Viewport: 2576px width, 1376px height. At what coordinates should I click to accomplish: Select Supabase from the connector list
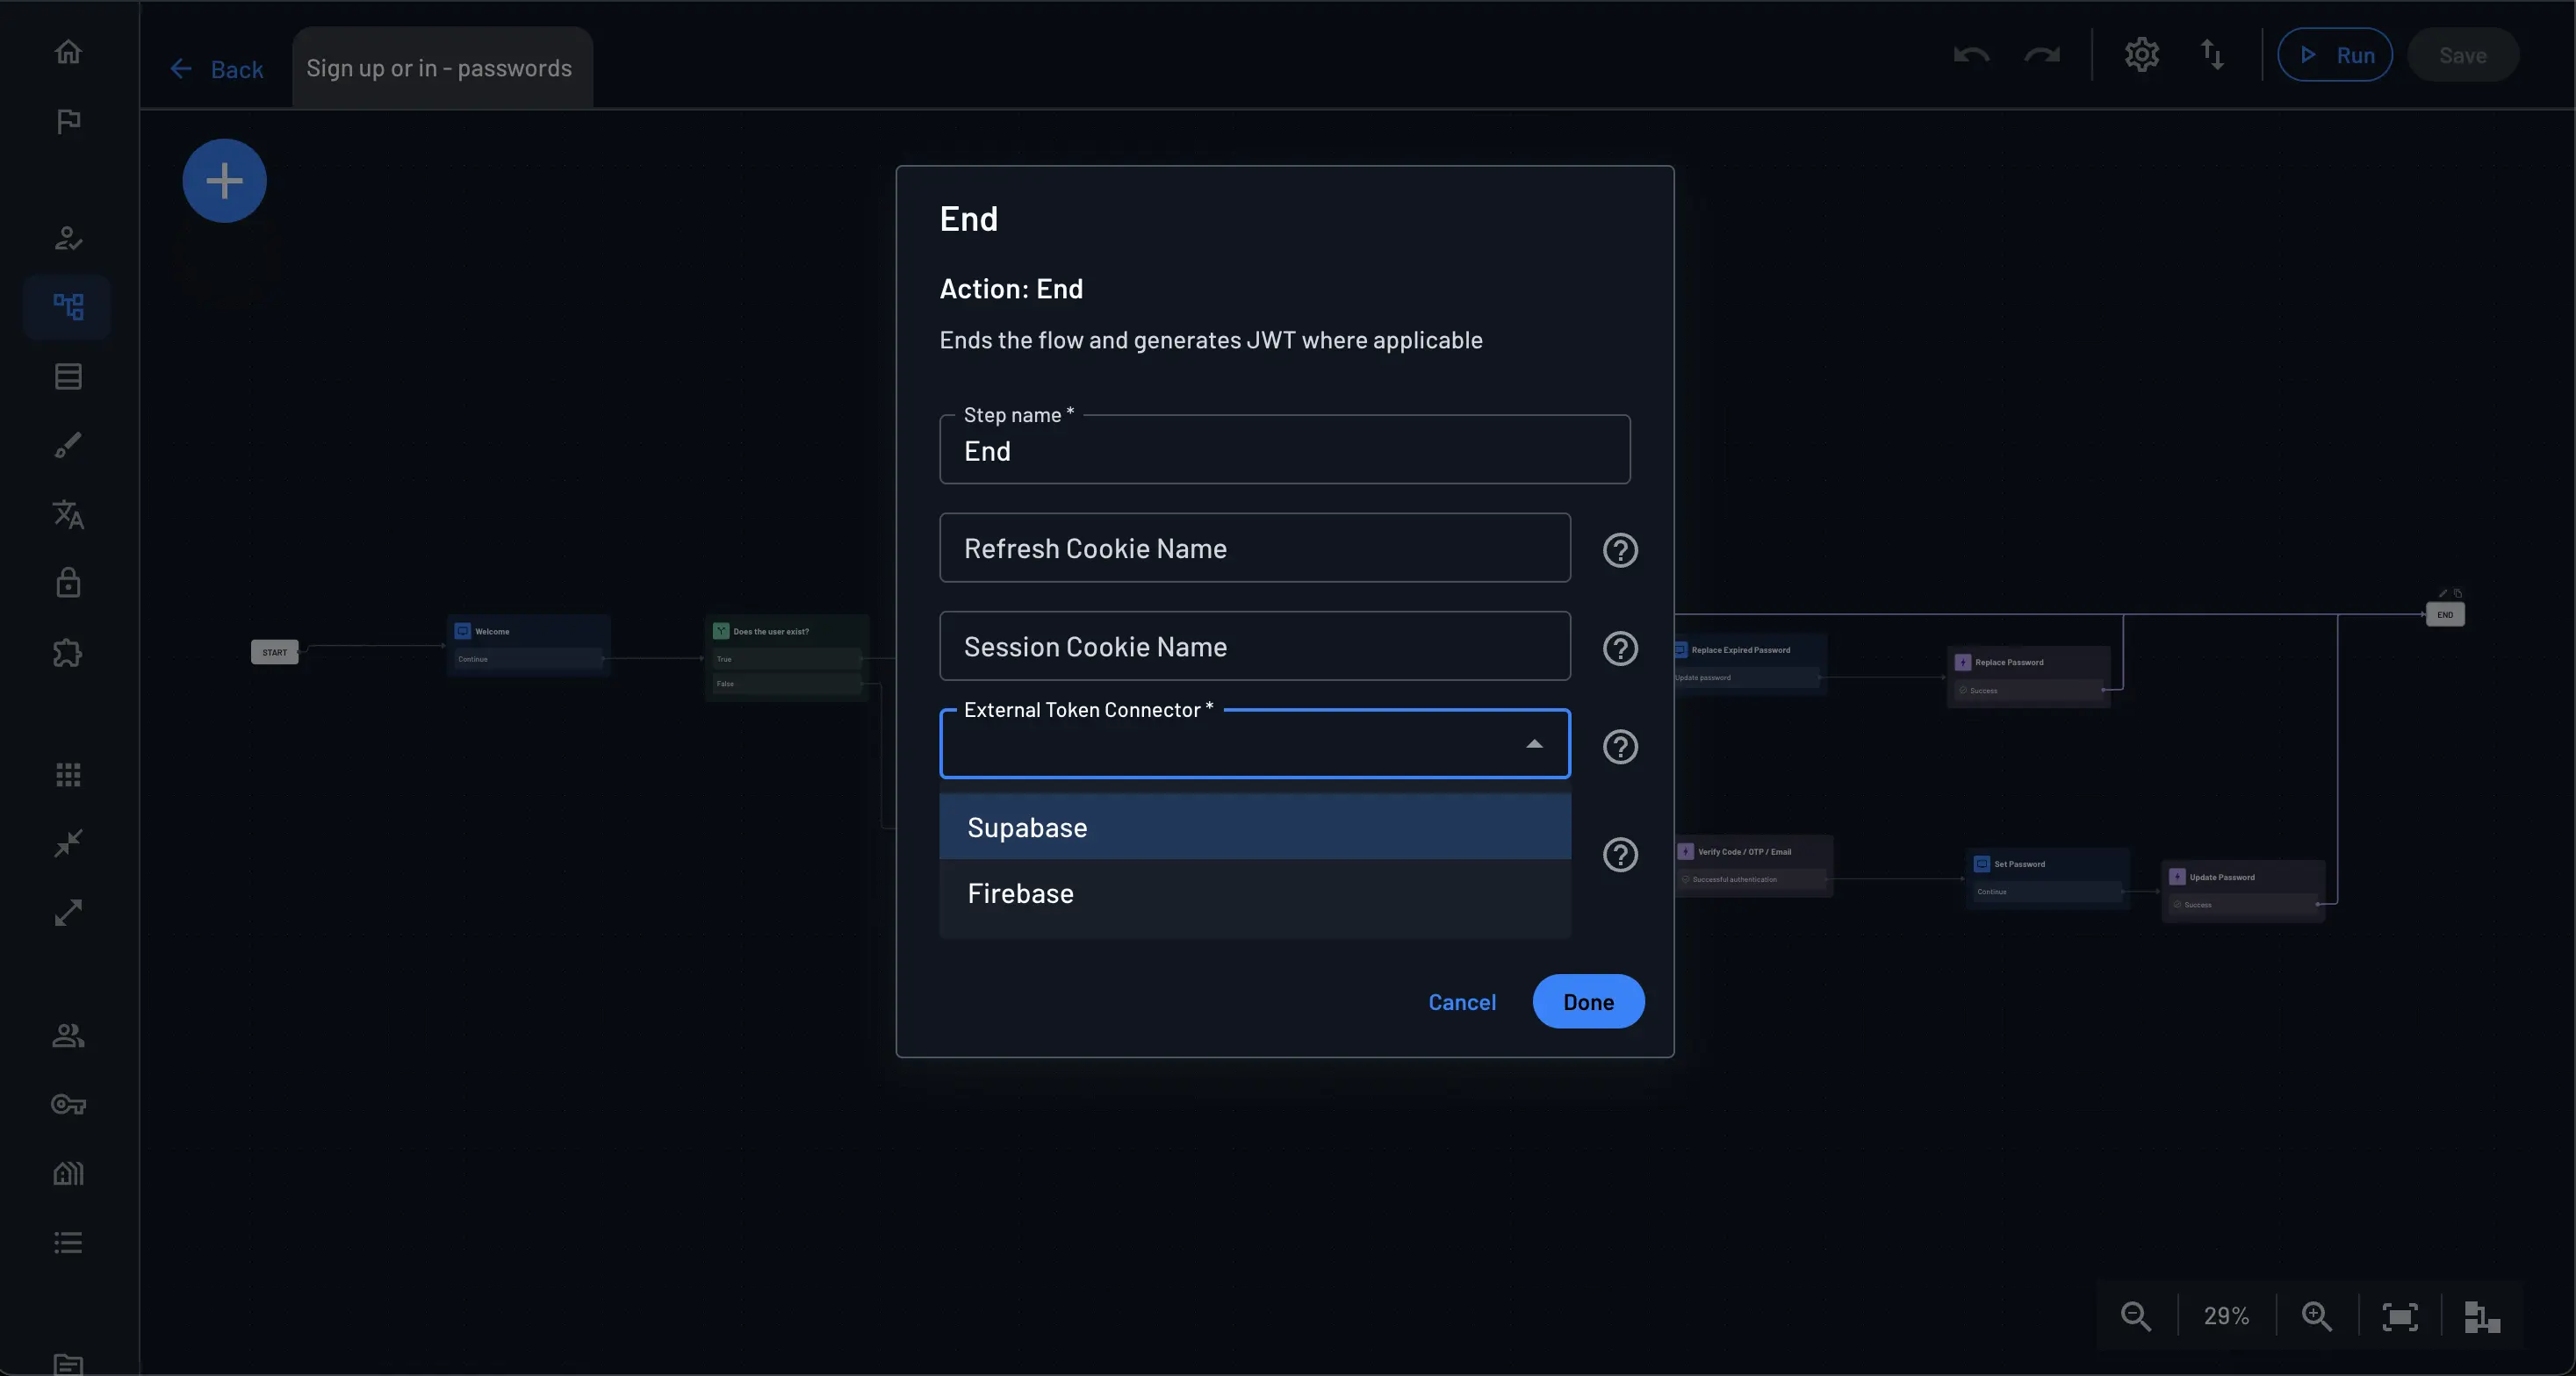tap(1255, 827)
